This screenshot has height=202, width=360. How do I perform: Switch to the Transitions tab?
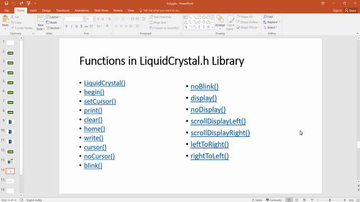(62, 11)
